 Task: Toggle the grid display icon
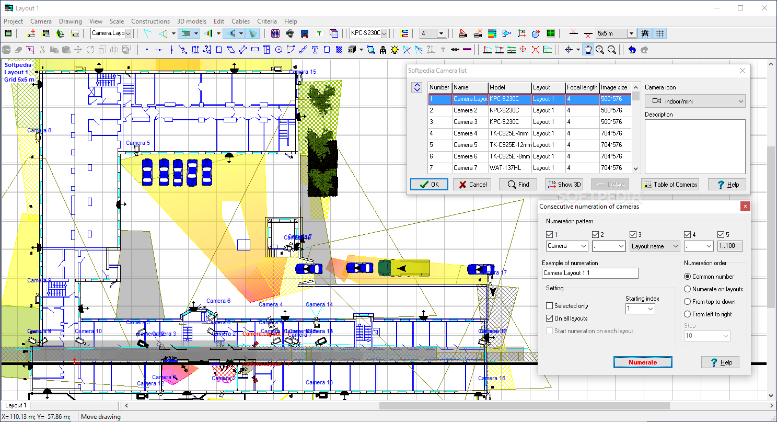(x=660, y=33)
